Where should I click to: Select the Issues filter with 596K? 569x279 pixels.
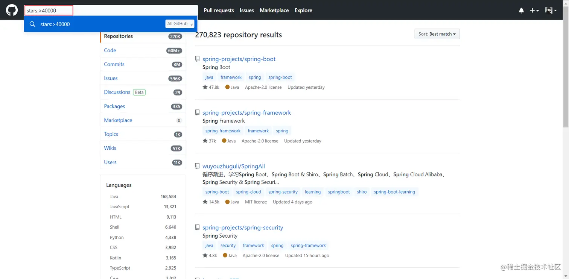(143, 78)
